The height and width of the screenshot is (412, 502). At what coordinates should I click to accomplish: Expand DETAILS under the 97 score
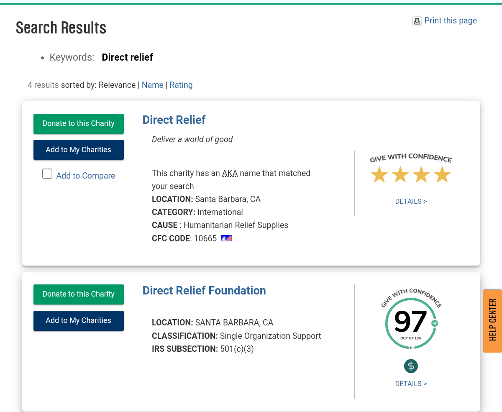point(411,384)
